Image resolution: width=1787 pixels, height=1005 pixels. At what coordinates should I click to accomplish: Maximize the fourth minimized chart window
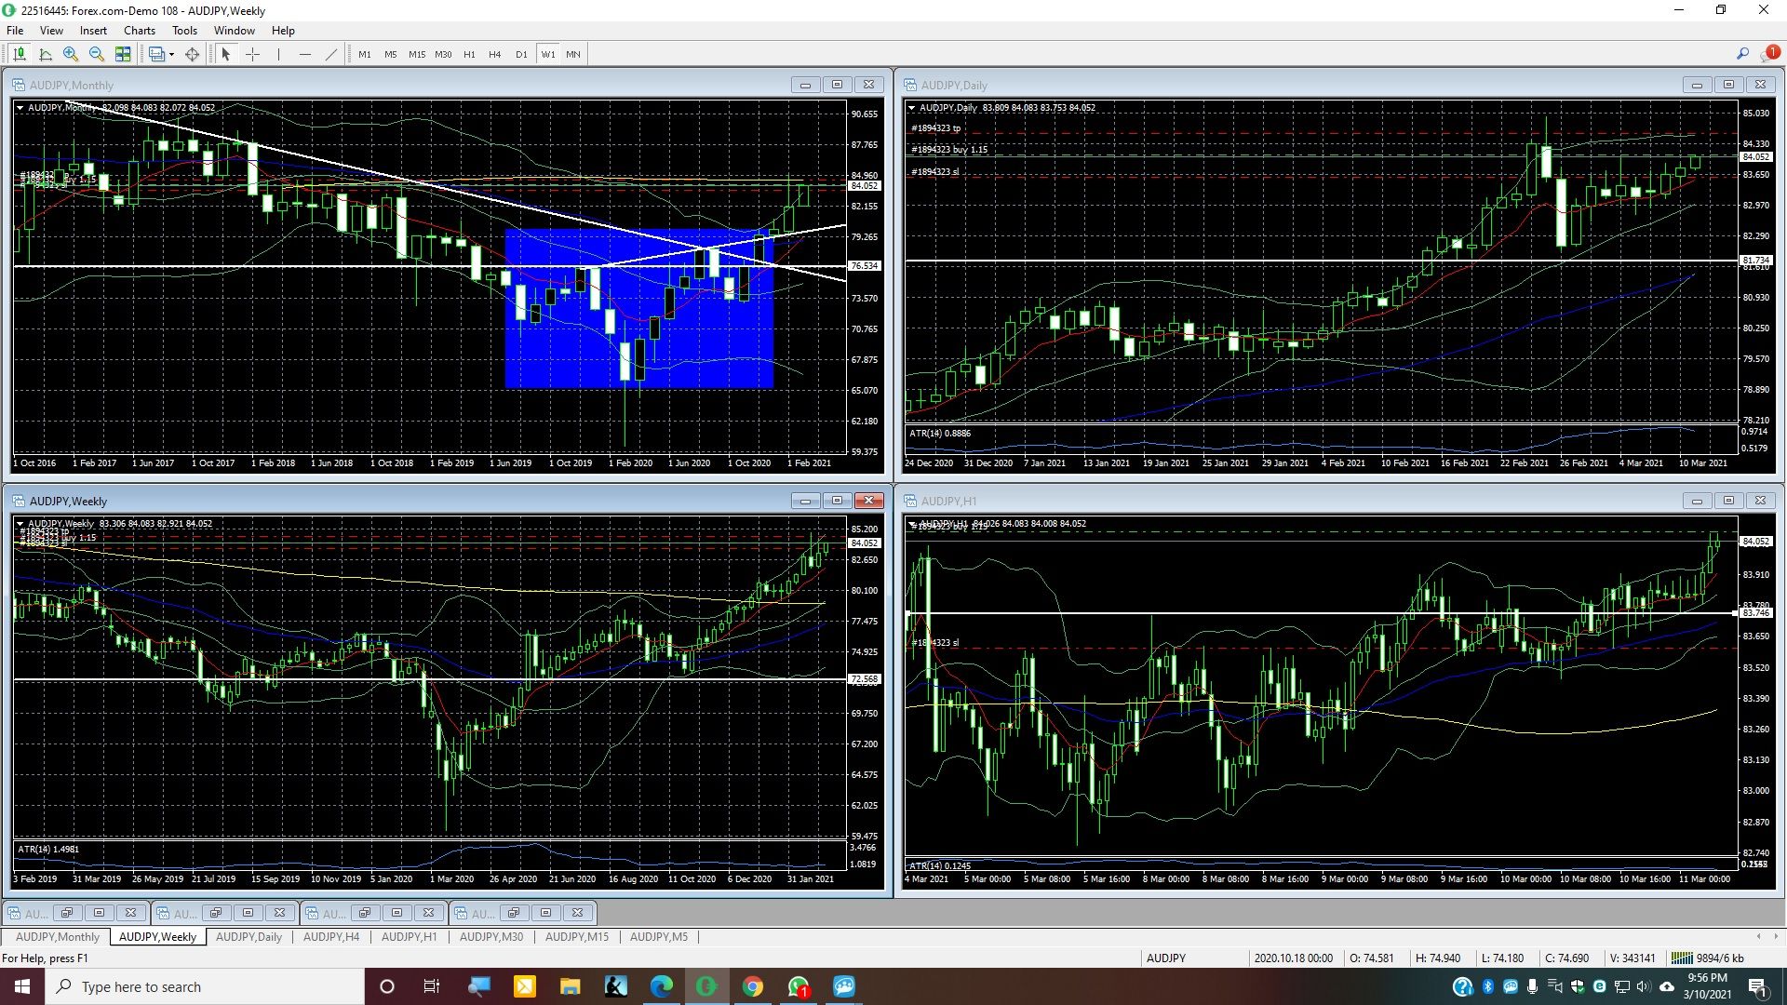(545, 913)
